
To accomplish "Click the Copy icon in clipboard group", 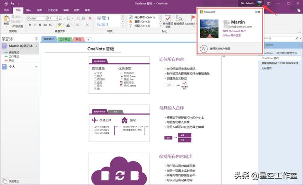I will coord(13,21).
